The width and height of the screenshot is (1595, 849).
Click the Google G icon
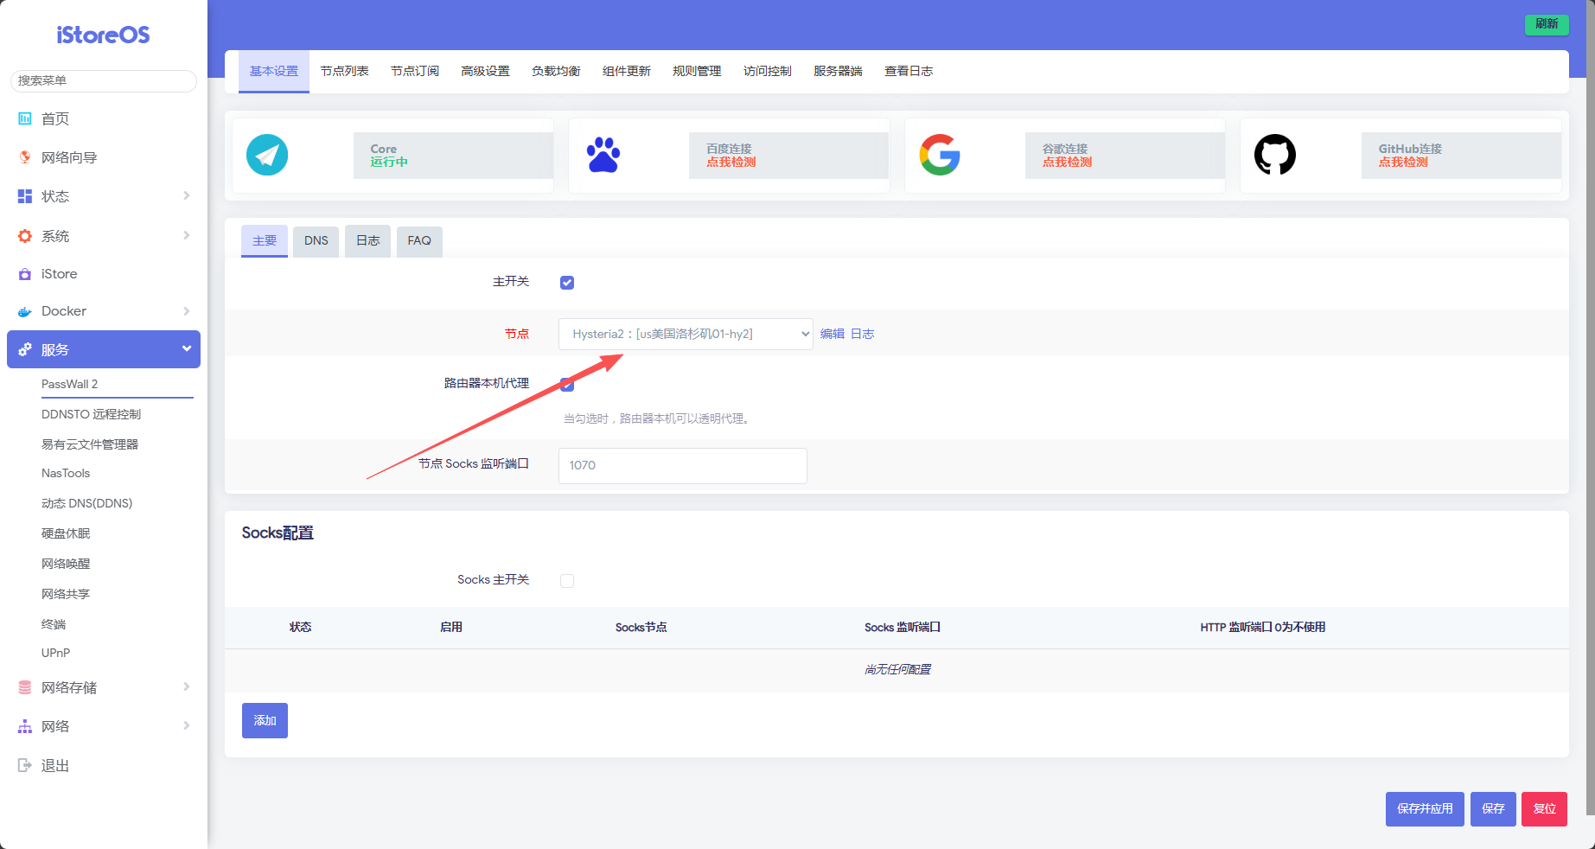pos(940,156)
